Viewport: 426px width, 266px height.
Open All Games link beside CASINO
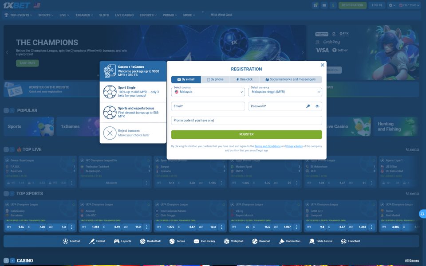tap(412, 261)
